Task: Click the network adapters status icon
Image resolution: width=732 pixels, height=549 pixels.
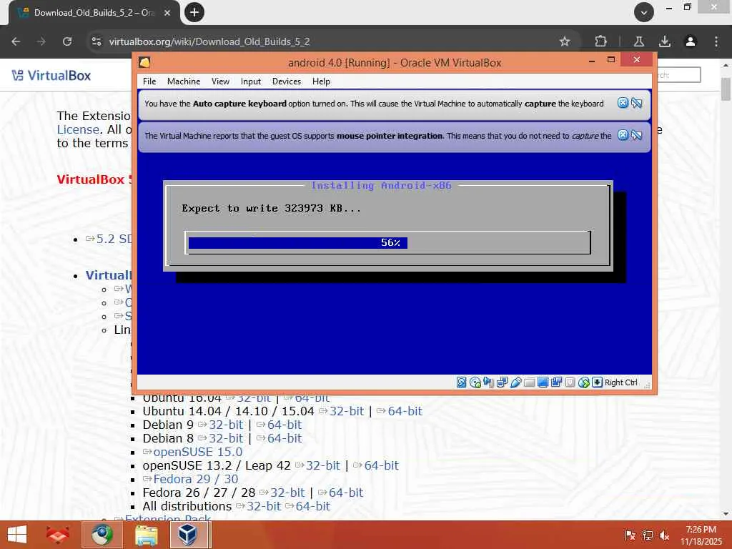Action: coord(503,382)
